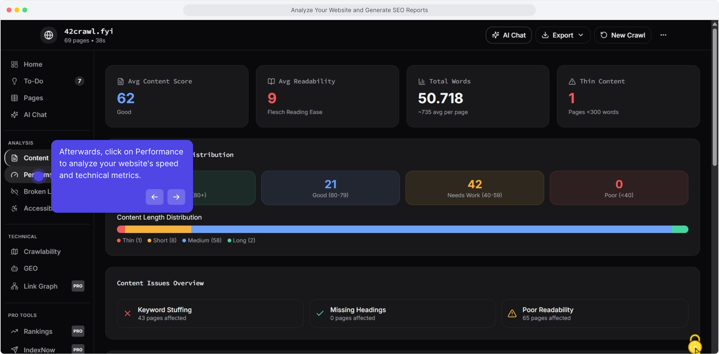This screenshot has width=719, height=354.
Task: Click the To-Do lightbulb icon
Action: point(14,81)
